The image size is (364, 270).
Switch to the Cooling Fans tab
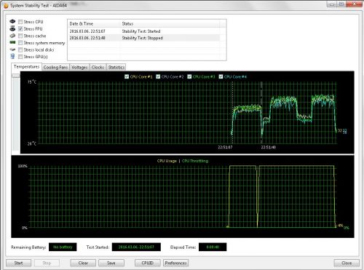55,67
